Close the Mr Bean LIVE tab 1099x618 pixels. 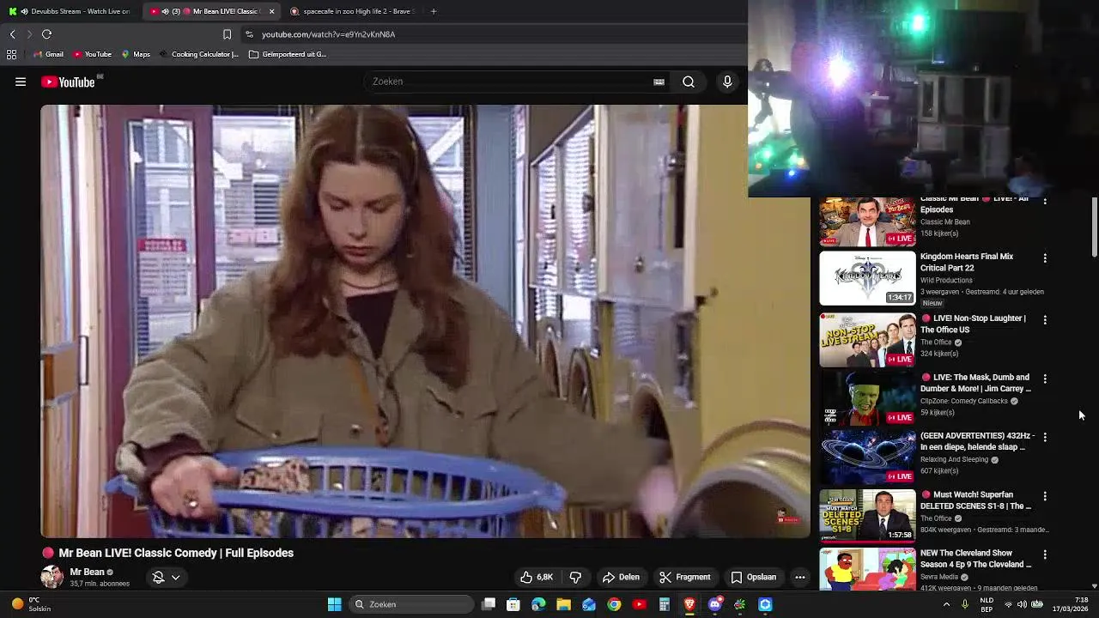[272, 11]
